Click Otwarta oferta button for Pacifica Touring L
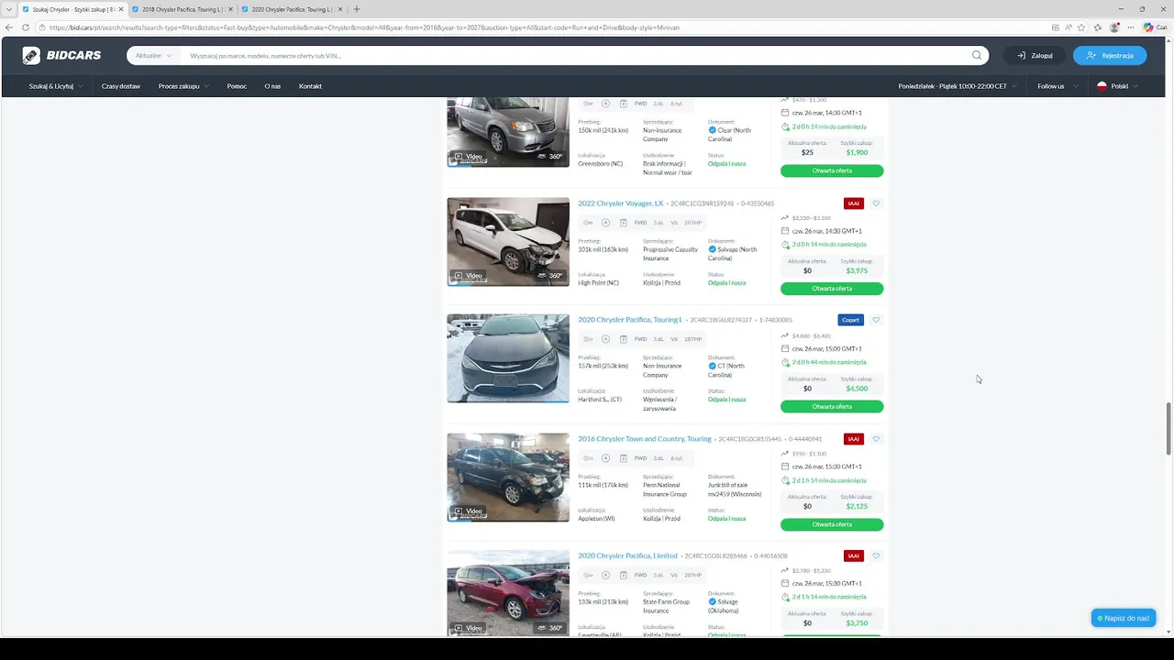Viewport: 1174px width, 660px height. [x=832, y=407]
